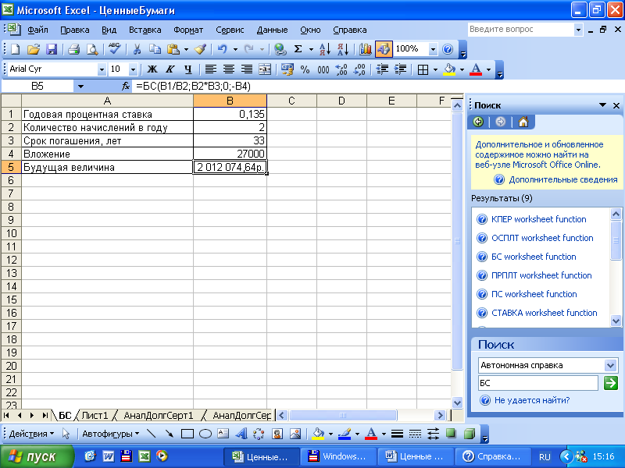Expand the Автофигуры menu
The image size is (625, 468).
[x=110, y=434]
